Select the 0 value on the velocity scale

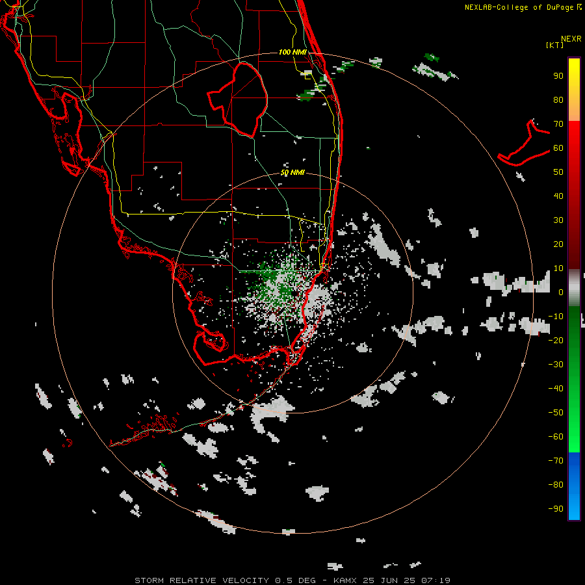point(561,292)
